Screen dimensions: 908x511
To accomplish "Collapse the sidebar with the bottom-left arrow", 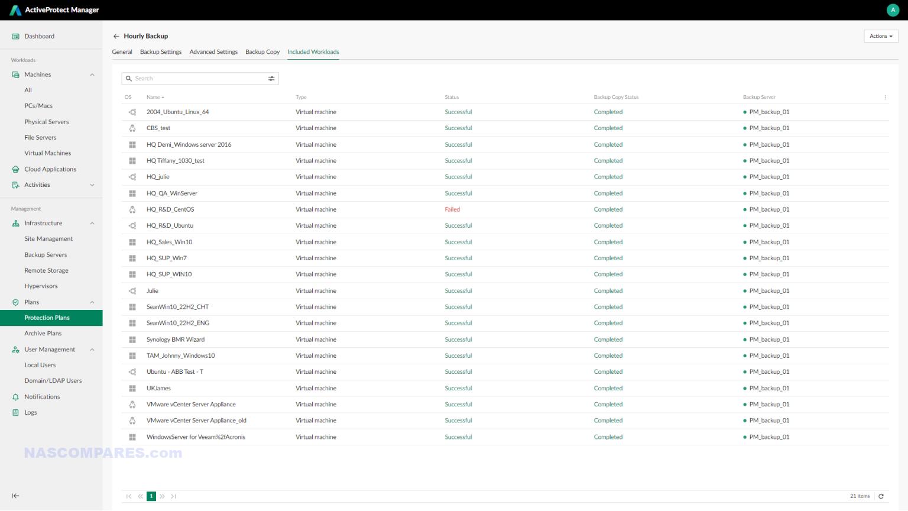I will point(15,496).
